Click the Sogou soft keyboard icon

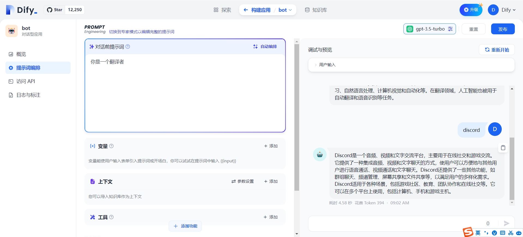click(x=503, y=233)
